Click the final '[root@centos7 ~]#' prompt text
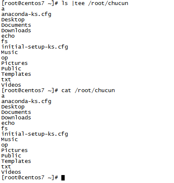 coord(30,178)
